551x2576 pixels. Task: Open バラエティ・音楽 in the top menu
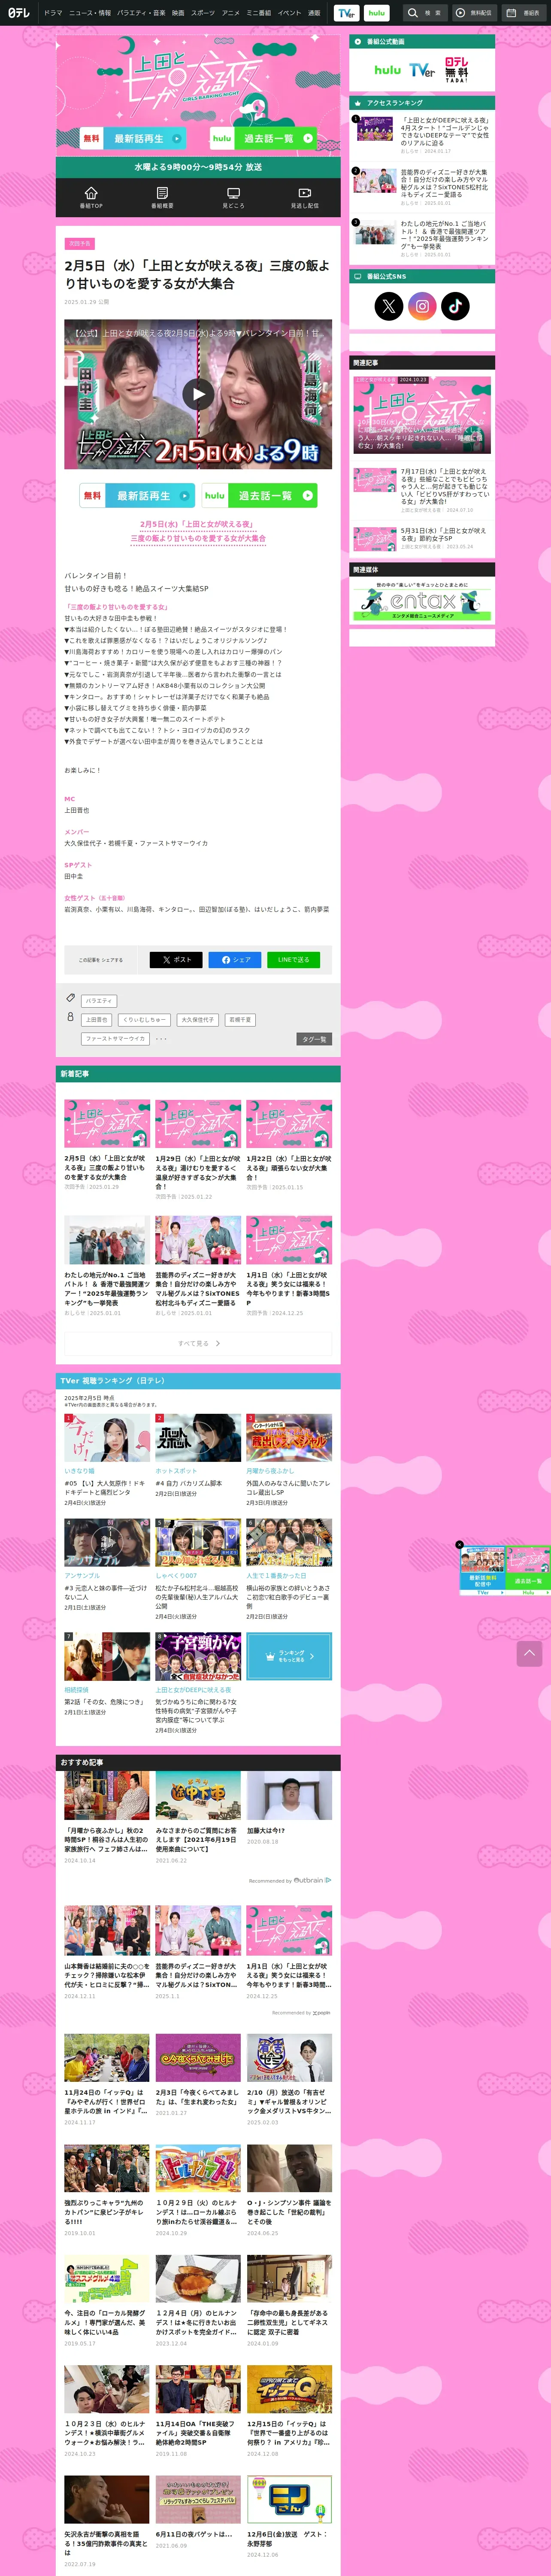[141, 13]
